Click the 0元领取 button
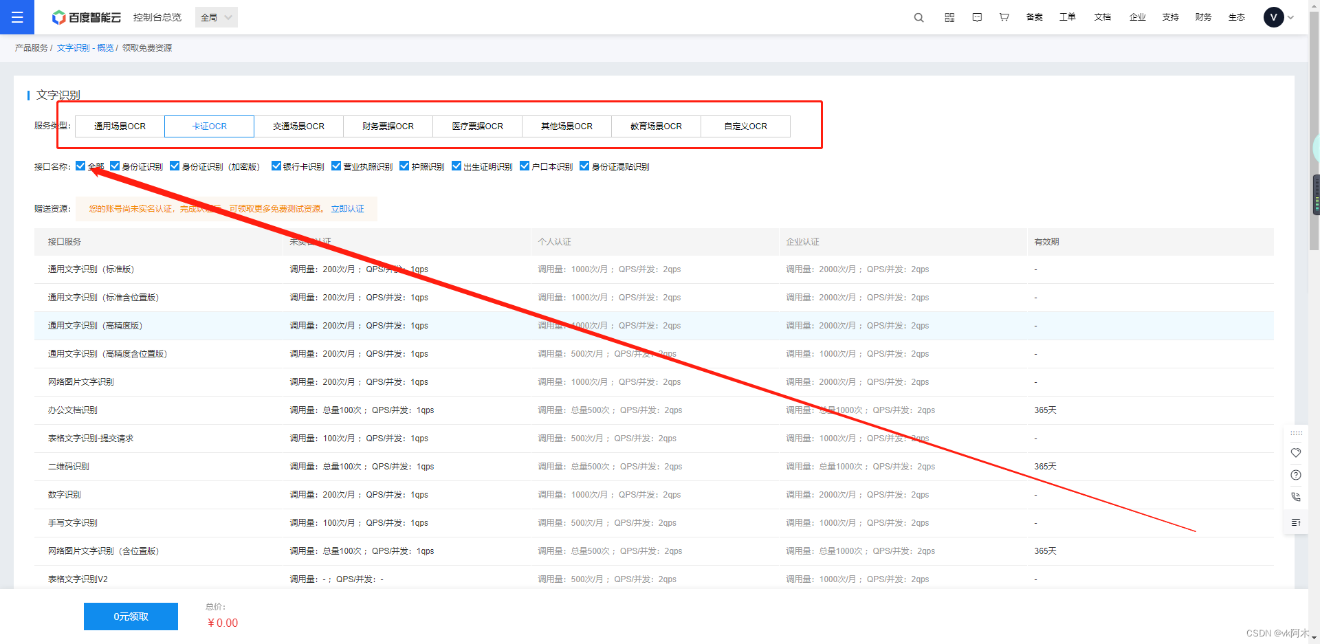This screenshot has height=644, width=1320. coord(131,617)
